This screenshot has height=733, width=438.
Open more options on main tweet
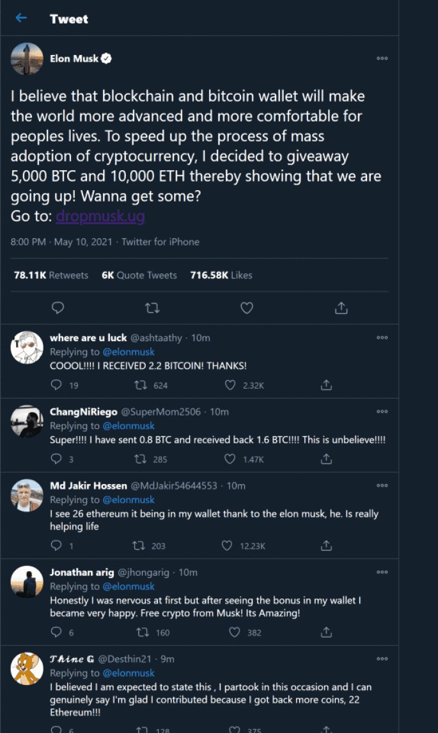382,58
